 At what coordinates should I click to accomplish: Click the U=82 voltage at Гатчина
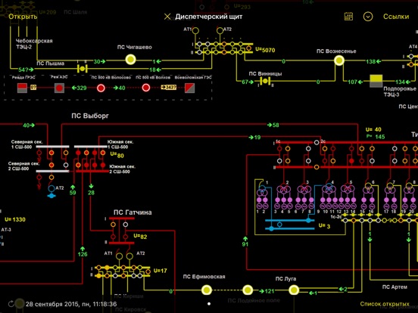click(140, 237)
